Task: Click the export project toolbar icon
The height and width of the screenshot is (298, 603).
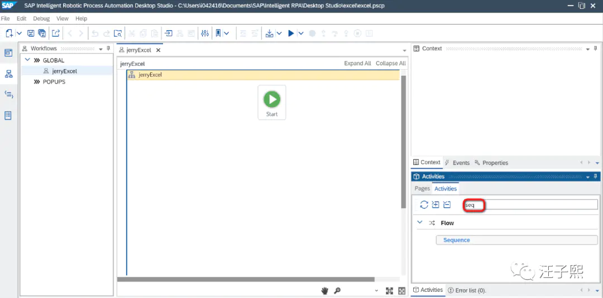Action: (x=56, y=33)
